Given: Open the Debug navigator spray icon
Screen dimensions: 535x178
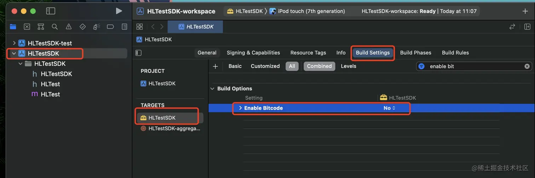Looking at the screenshot, I should (x=96, y=26).
